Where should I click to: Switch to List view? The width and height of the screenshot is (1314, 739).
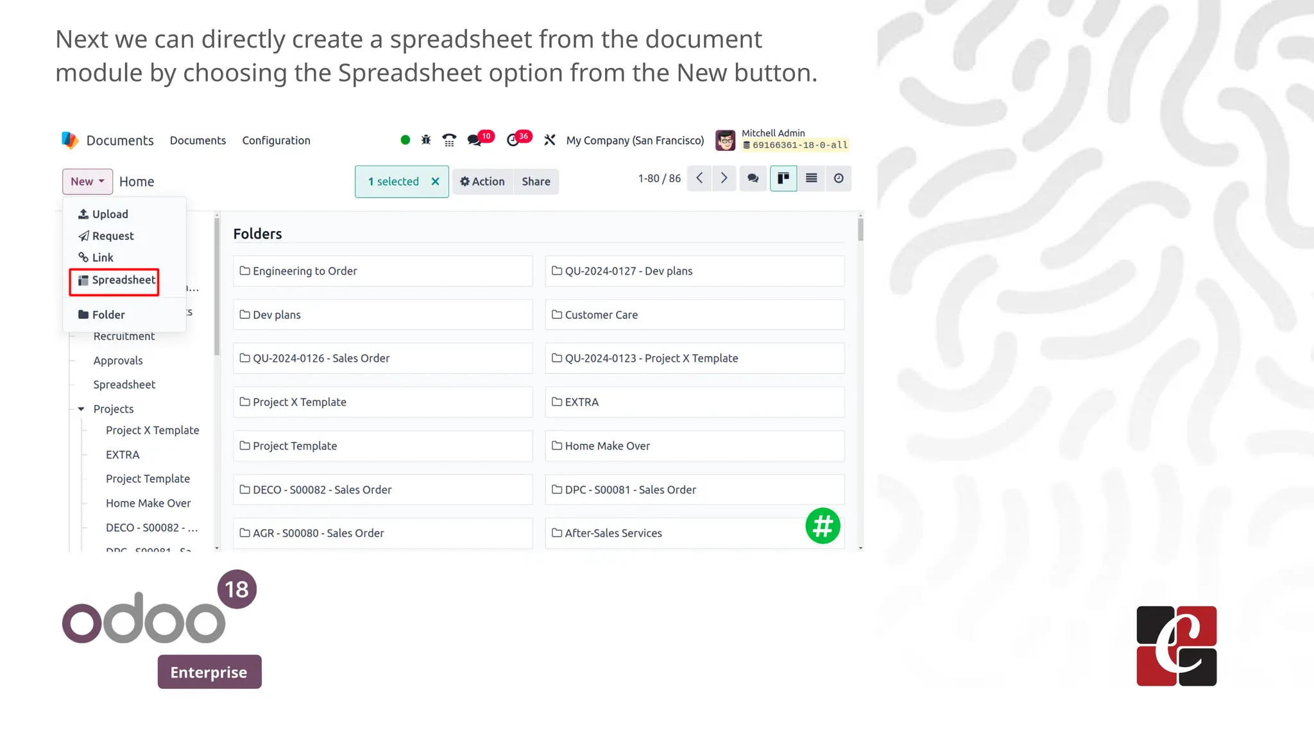pyautogui.click(x=811, y=178)
